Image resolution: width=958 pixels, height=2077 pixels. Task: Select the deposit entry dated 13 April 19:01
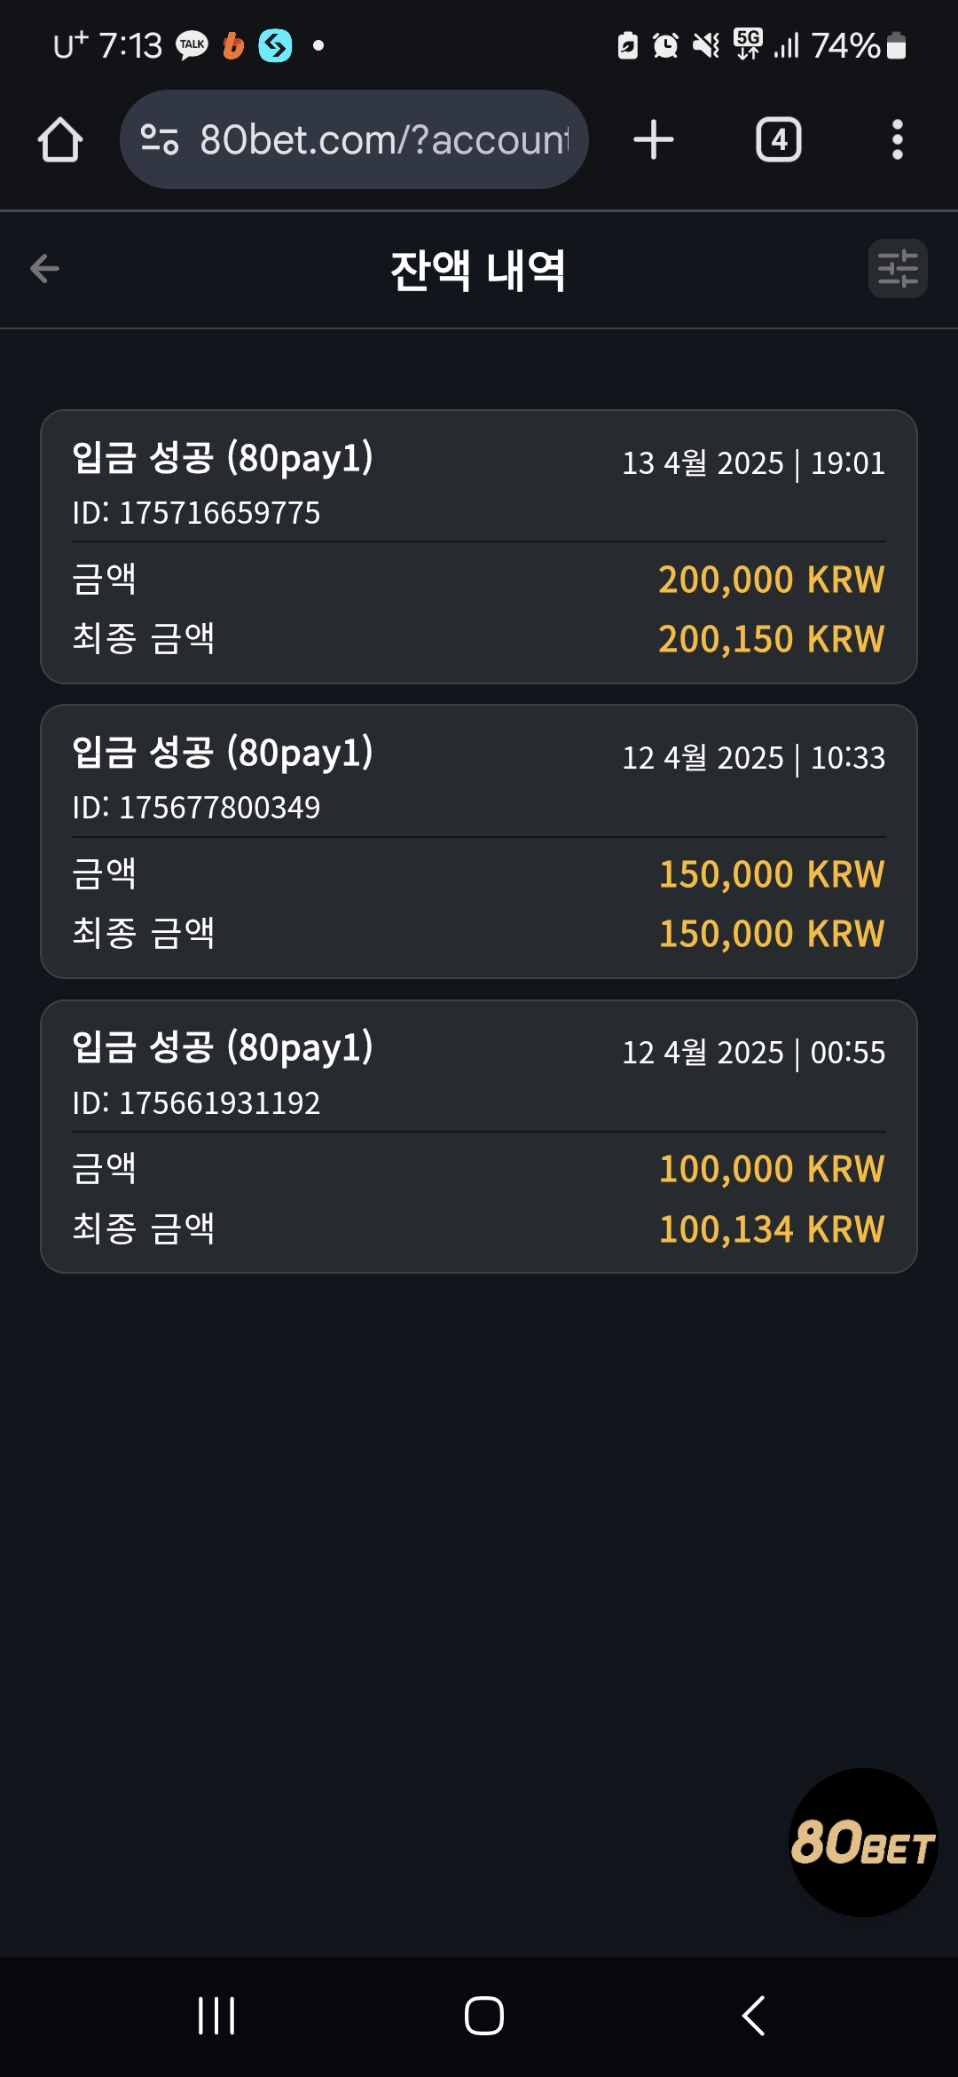pyautogui.click(x=479, y=547)
